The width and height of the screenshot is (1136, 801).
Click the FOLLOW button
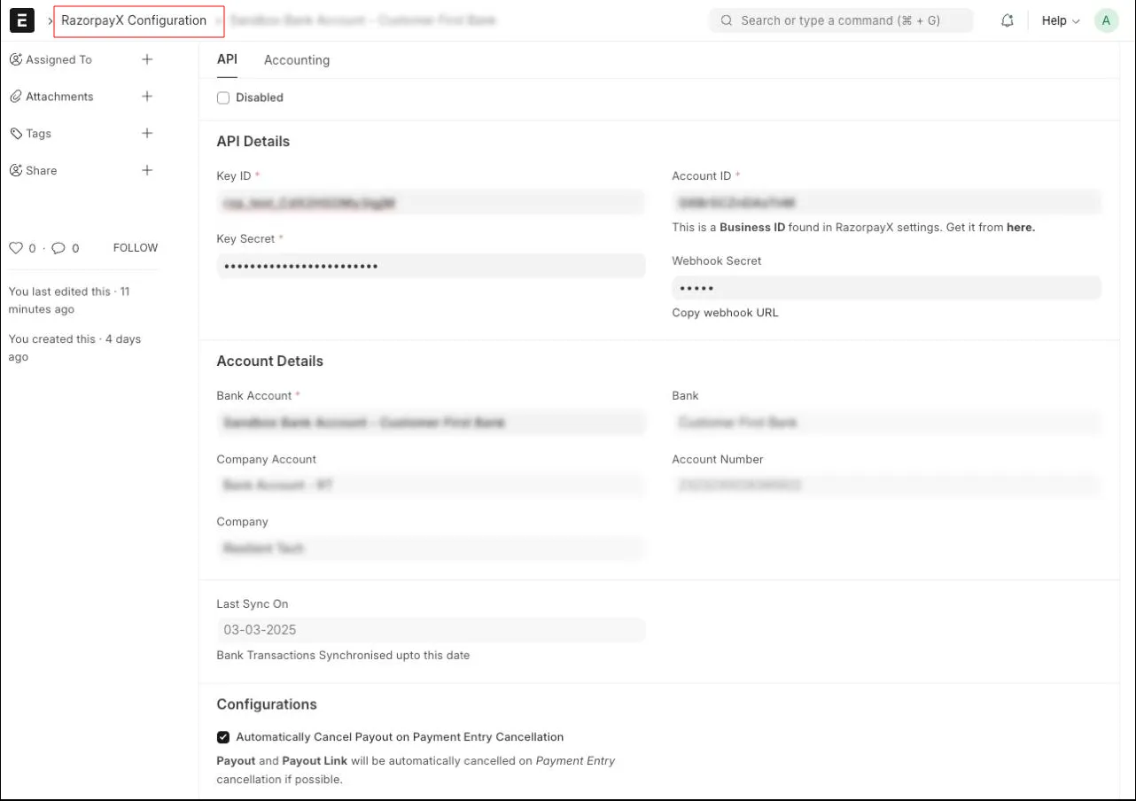point(136,248)
